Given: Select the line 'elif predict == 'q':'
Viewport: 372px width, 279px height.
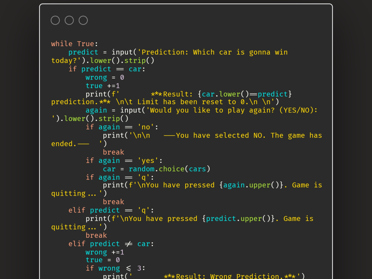Looking at the screenshot, I should pyautogui.click(x=111, y=210).
